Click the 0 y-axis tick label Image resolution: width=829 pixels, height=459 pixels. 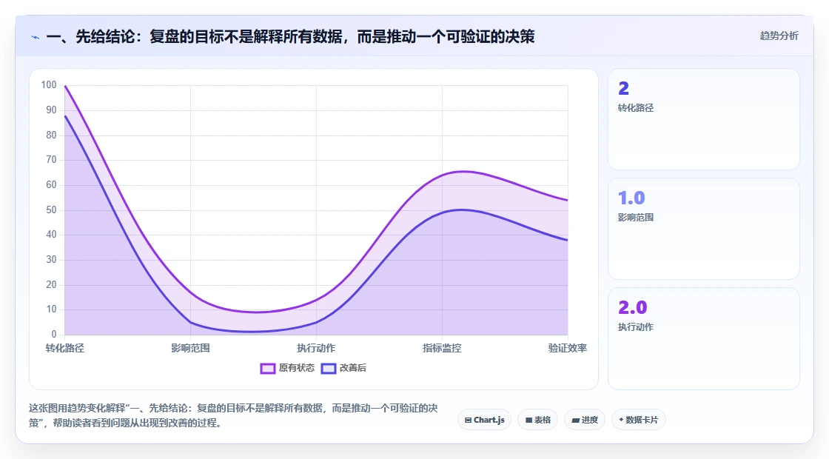(54, 334)
